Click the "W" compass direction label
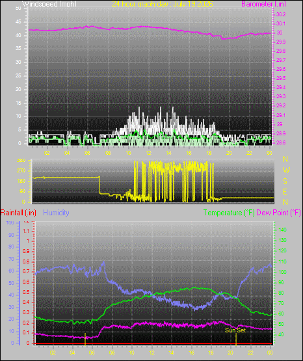Image resolution: width=303 pixels, height=361 pixels. 286,170
